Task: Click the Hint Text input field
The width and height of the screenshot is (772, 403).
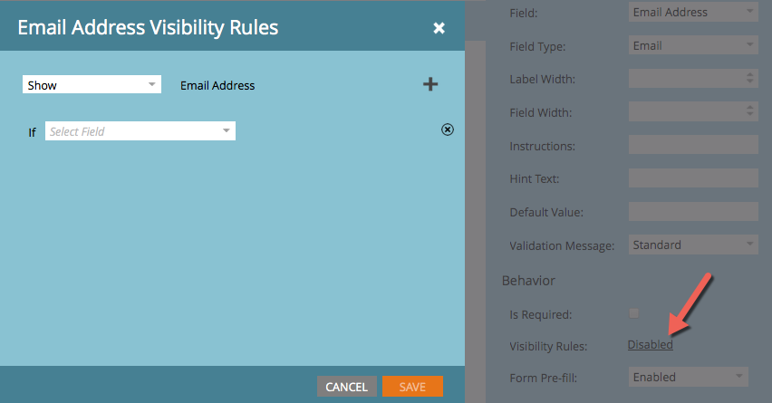Action: point(692,178)
